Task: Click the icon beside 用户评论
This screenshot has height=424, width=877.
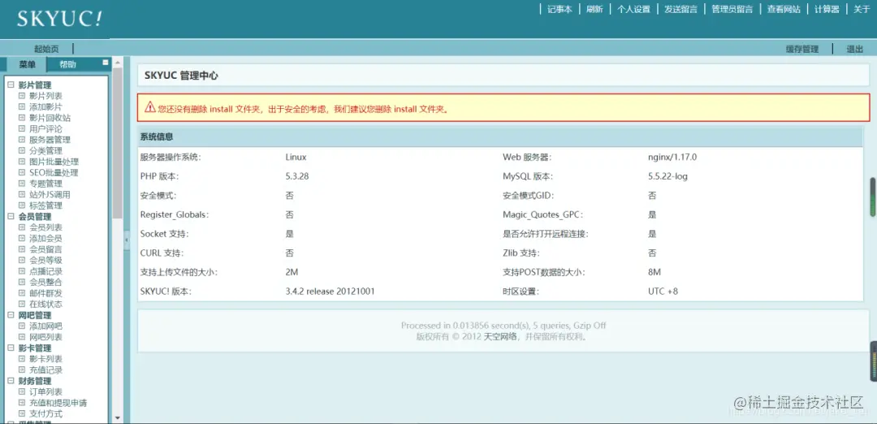Action: point(22,128)
